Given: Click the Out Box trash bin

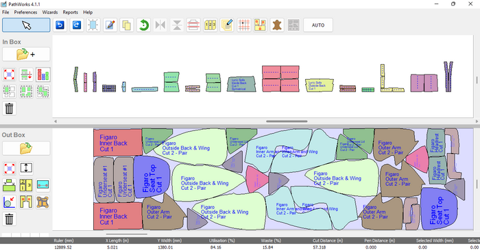Looking at the screenshot, I should point(9,219).
